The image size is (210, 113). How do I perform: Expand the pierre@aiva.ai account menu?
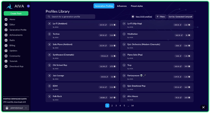coord(16,108)
